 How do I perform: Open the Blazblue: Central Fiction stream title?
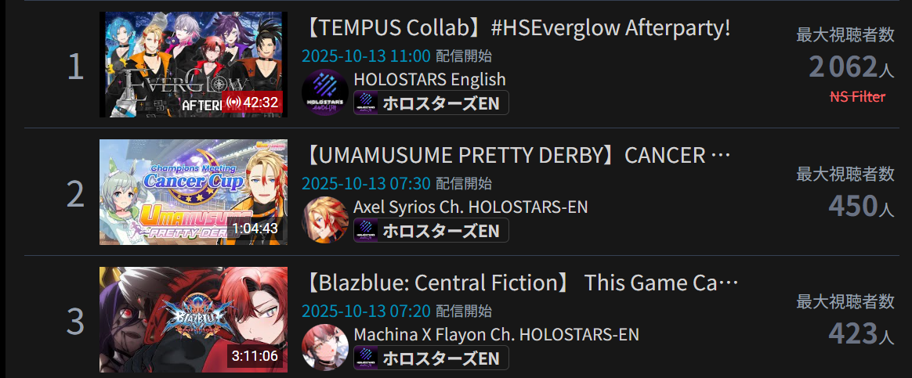point(520,283)
